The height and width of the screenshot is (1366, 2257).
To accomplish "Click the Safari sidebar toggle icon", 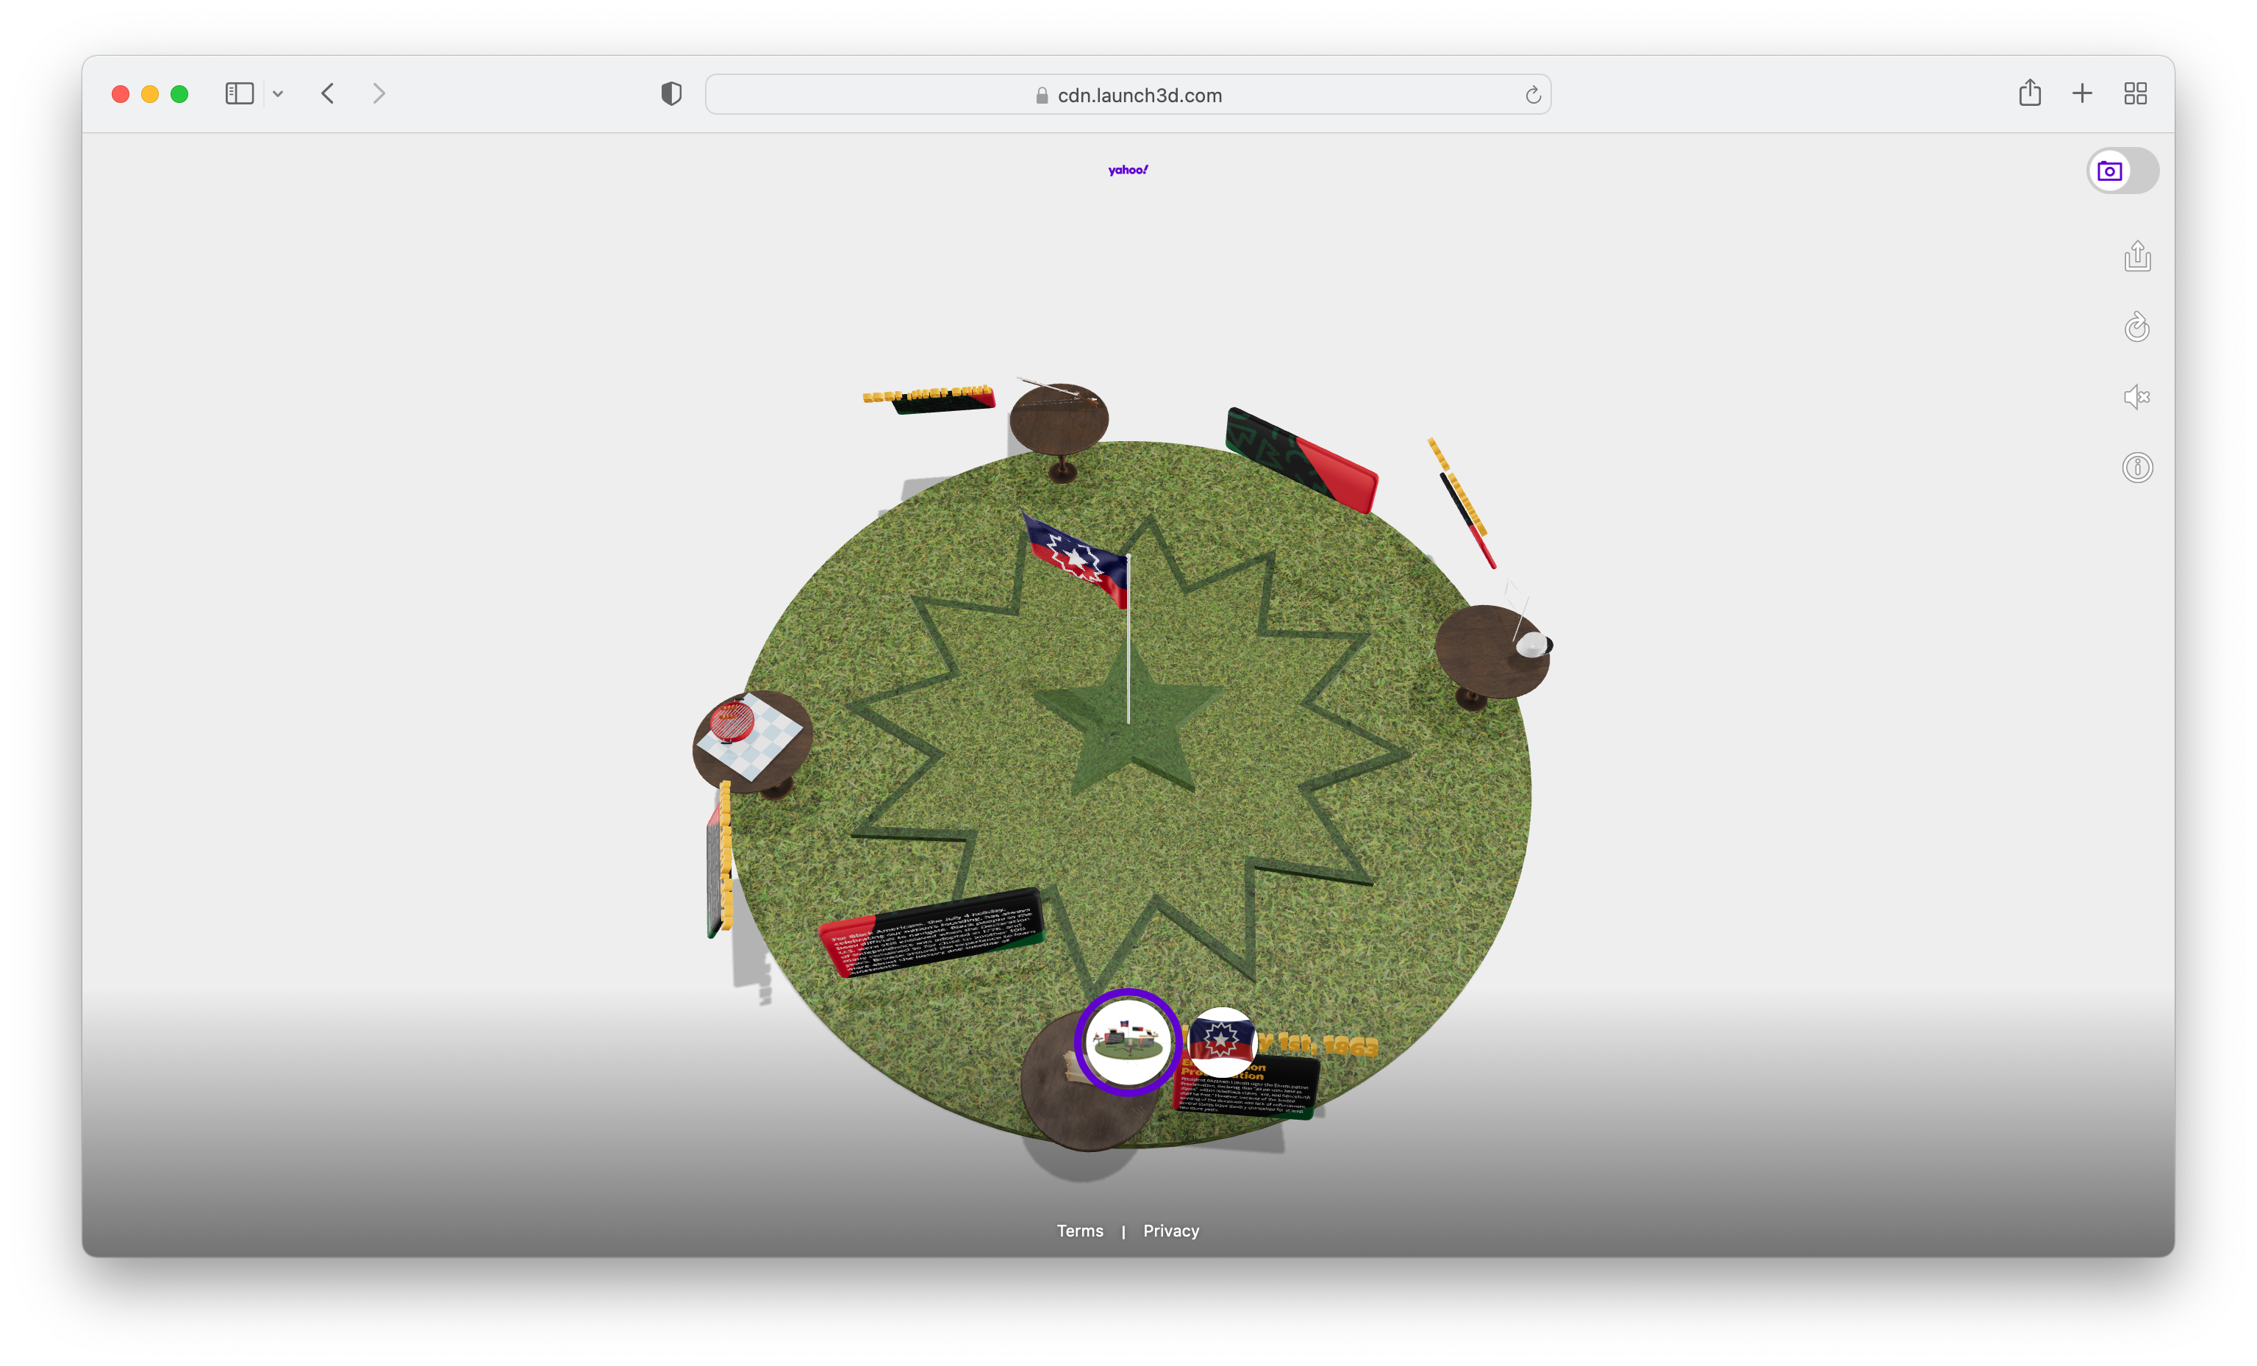I will pyautogui.click(x=239, y=93).
